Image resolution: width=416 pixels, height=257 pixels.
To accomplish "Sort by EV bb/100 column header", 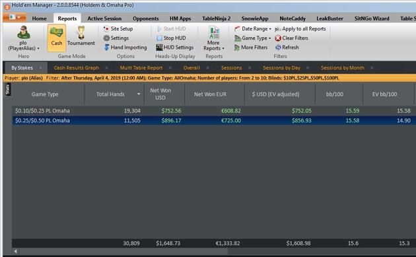I will (388, 94).
